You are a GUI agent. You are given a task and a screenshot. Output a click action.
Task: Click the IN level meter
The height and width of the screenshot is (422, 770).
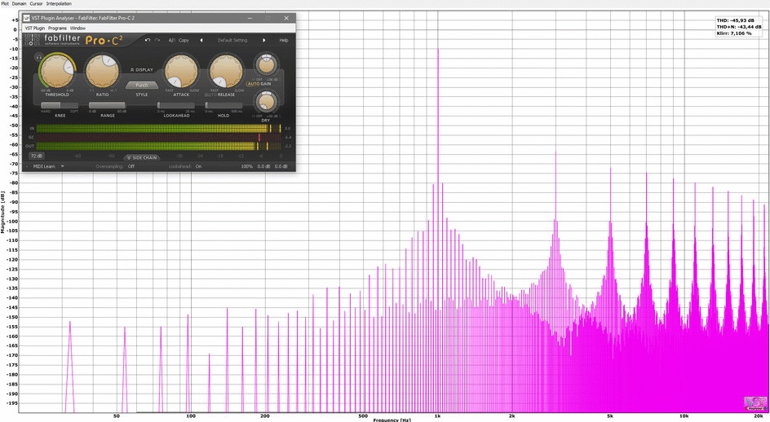coord(158,128)
